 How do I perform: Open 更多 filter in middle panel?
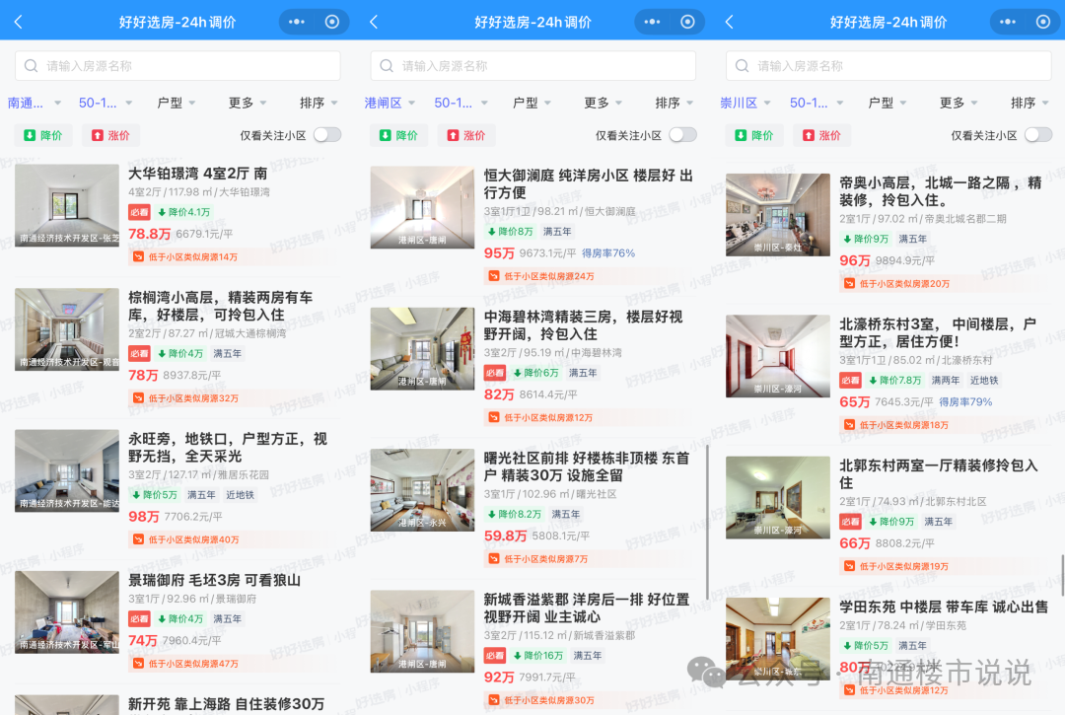pos(603,103)
